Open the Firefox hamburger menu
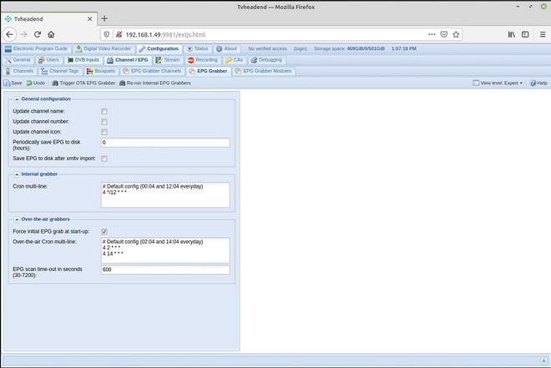 coord(543,34)
